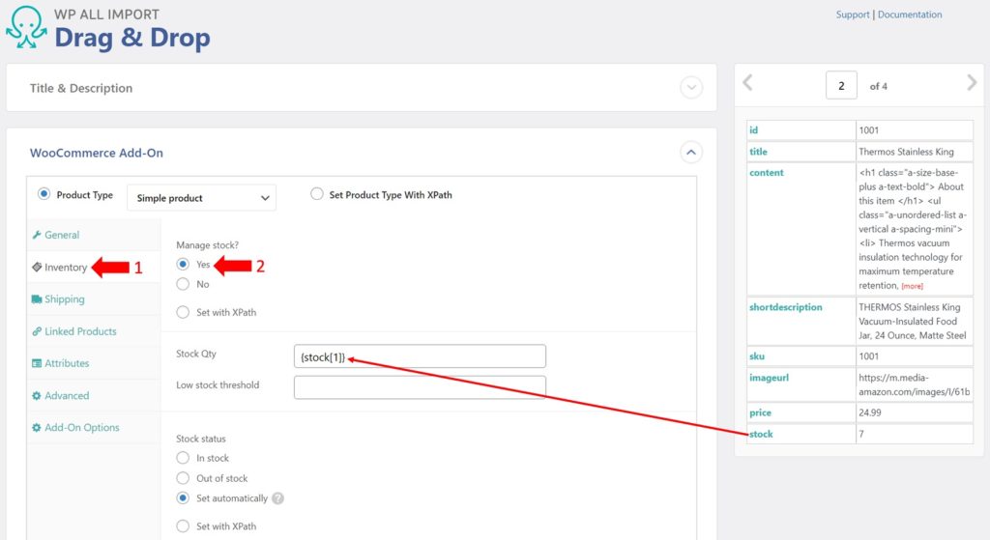
Task: Click the Linked Products chain icon
Action: click(x=37, y=331)
